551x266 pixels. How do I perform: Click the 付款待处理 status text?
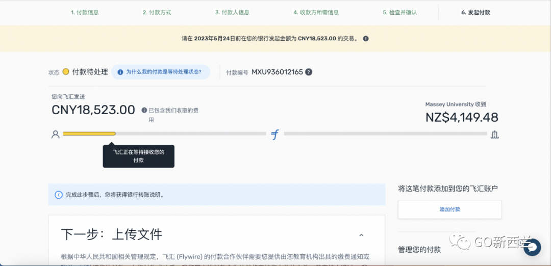90,72
